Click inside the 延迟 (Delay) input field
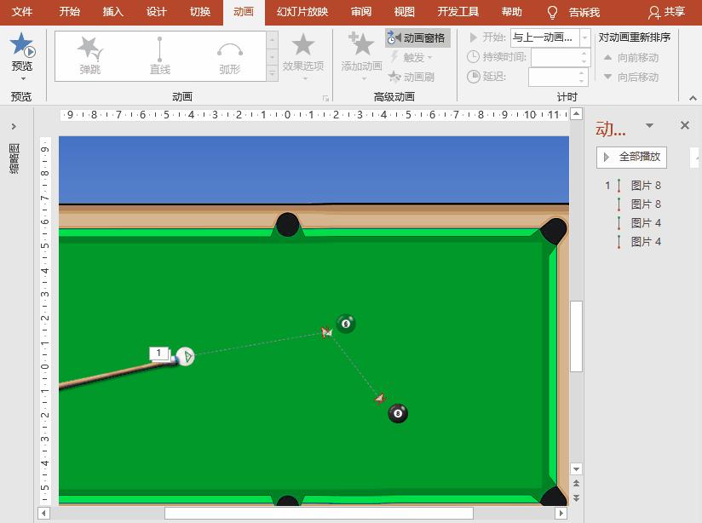The width and height of the screenshot is (702, 523). [555, 77]
